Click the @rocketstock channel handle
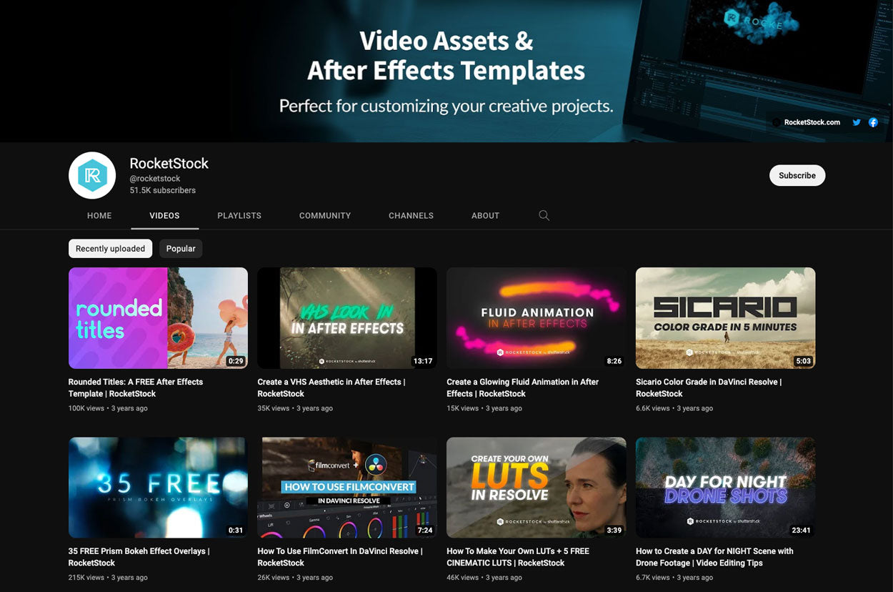Viewport: 893px width, 592px height. click(x=155, y=179)
